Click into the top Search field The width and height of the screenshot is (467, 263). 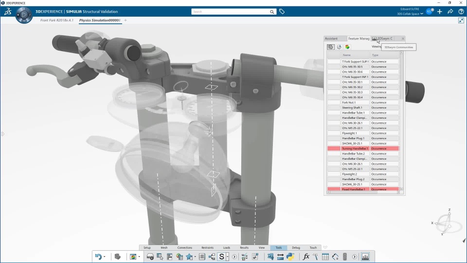(x=231, y=12)
